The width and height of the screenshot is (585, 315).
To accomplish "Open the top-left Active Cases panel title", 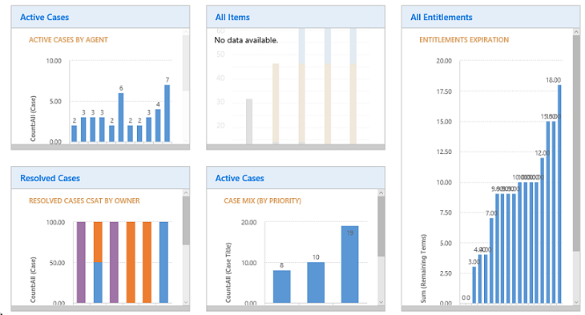I will coord(44,17).
